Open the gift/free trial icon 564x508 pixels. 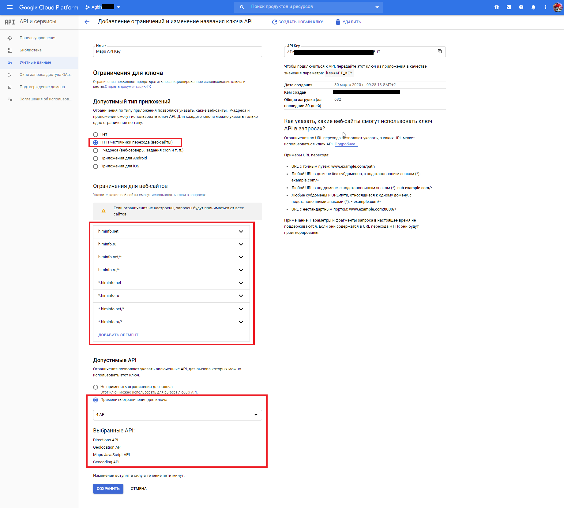click(x=497, y=7)
